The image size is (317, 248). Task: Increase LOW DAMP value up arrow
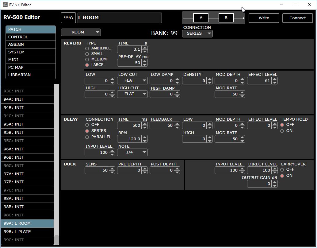[x=177, y=79]
